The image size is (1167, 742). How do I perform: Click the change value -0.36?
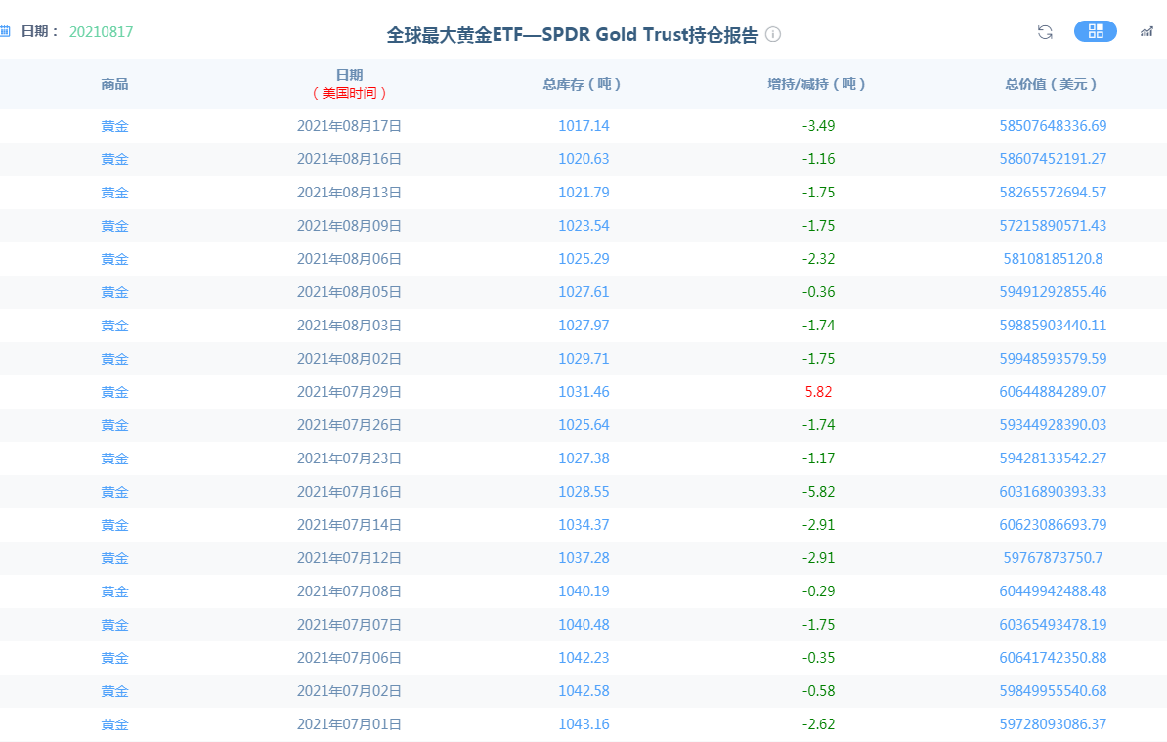click(818, 291)
